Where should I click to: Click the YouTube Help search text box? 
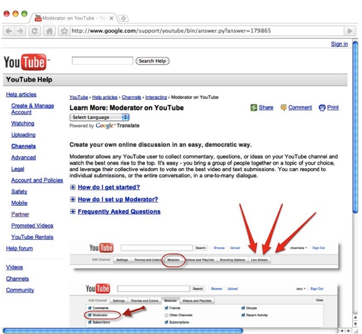pyautogui.click(x=103, y=61)
